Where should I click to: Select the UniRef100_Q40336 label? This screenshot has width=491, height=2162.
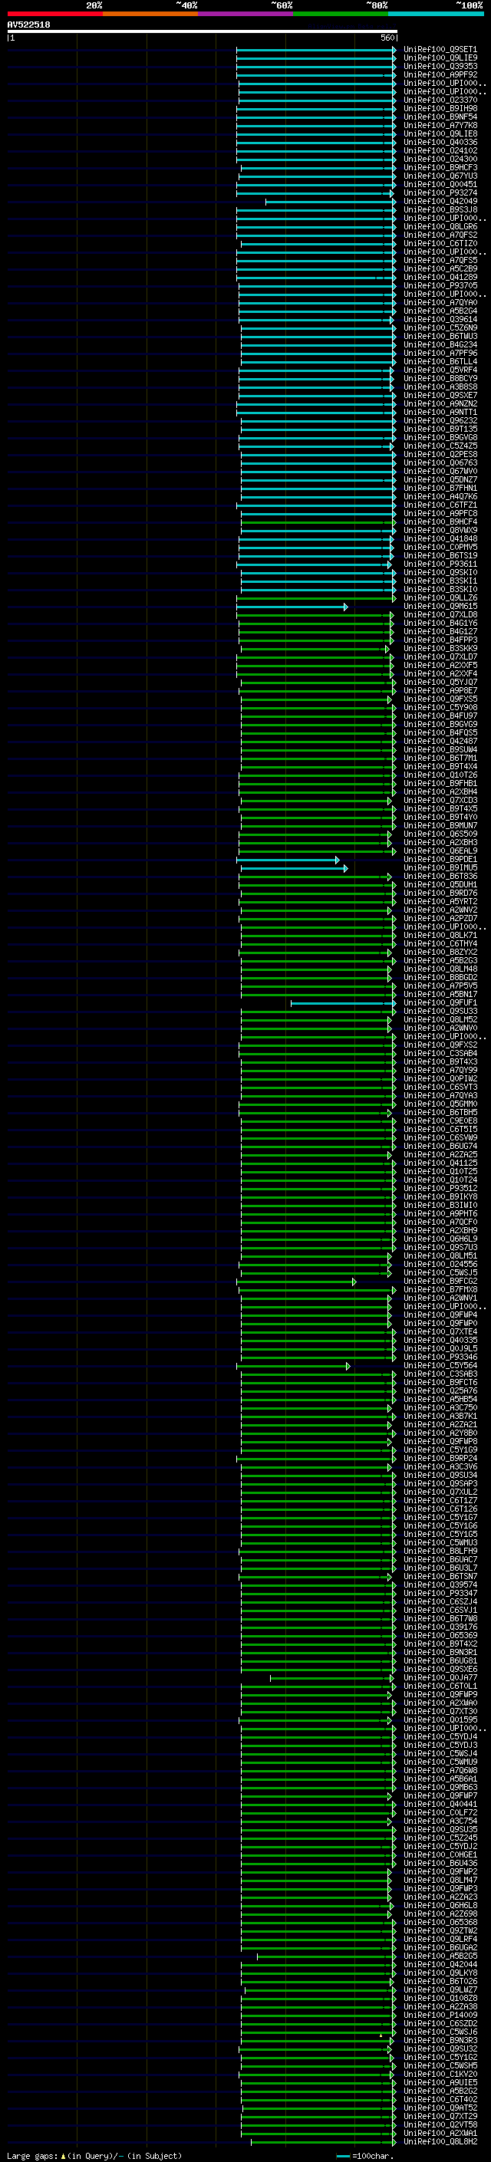pos(440,142)
